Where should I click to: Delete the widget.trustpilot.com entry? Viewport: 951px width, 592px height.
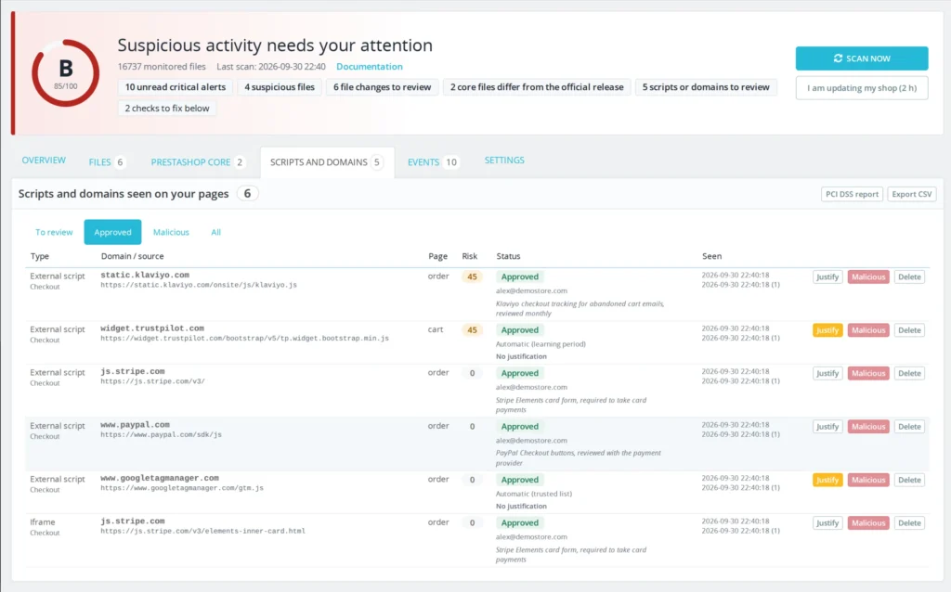[x=909, y=330]
